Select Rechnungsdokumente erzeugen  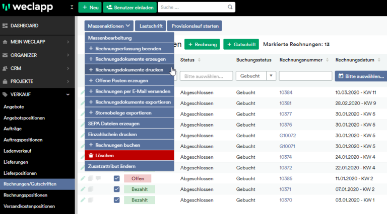tap(130, 59)
